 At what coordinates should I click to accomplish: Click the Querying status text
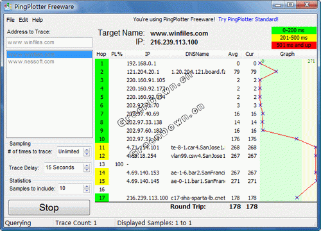pyautogui.click(x=18, y=223)
